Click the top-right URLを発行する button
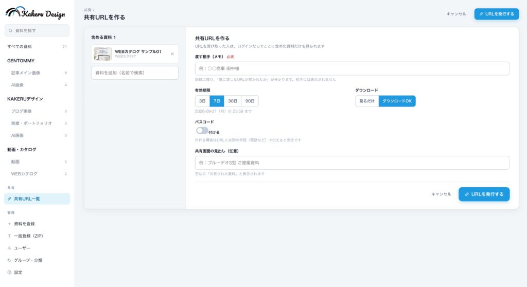The image size is (527, 287). pos(497,14)
